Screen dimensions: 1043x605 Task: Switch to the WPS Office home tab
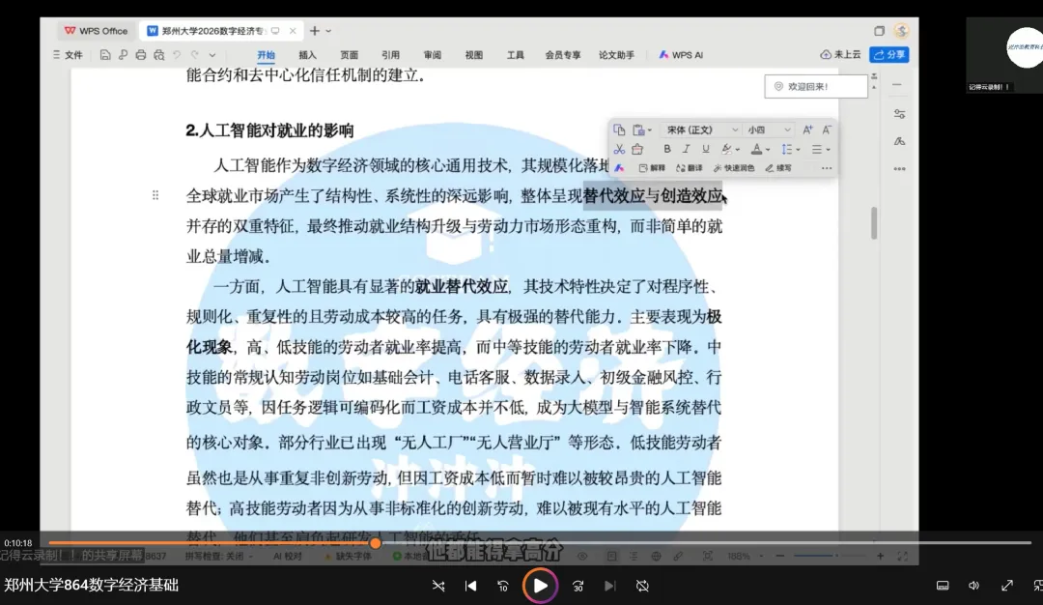(96, 31)
